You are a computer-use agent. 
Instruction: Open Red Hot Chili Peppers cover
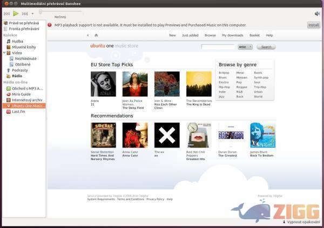click(199, 135)
